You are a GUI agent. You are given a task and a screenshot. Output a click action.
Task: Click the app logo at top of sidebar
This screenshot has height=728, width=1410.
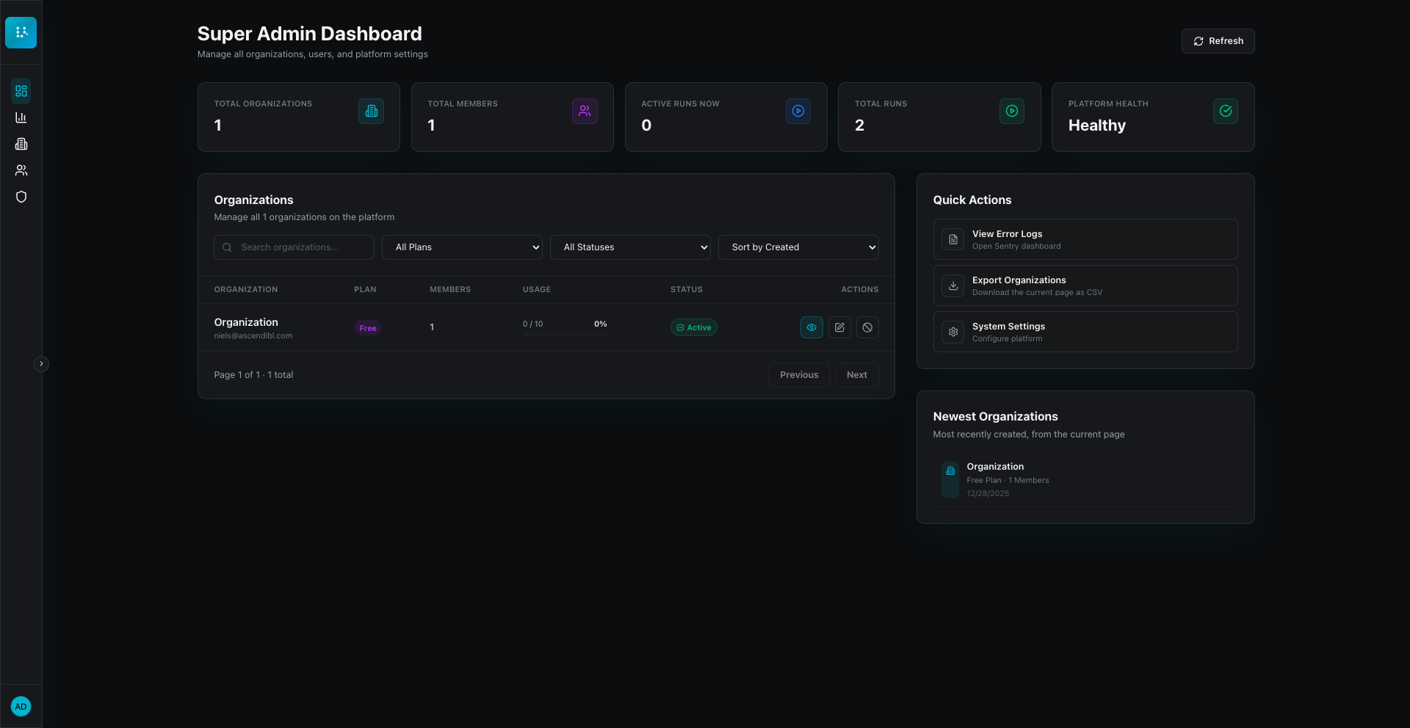pos(21,32)
